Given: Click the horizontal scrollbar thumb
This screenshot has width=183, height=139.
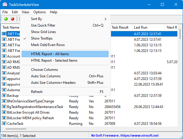Looking at the screenshot, I should click(16, 129).
